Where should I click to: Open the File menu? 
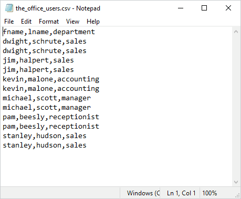click(9, 22)
